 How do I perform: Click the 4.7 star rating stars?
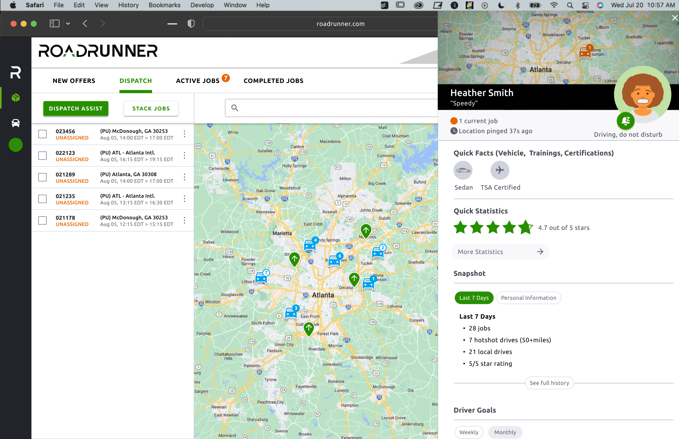pos(493,228)
